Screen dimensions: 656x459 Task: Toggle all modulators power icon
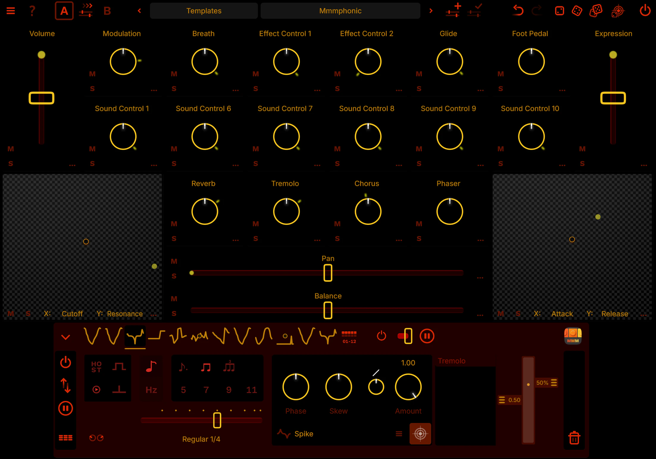pos(381,336)
